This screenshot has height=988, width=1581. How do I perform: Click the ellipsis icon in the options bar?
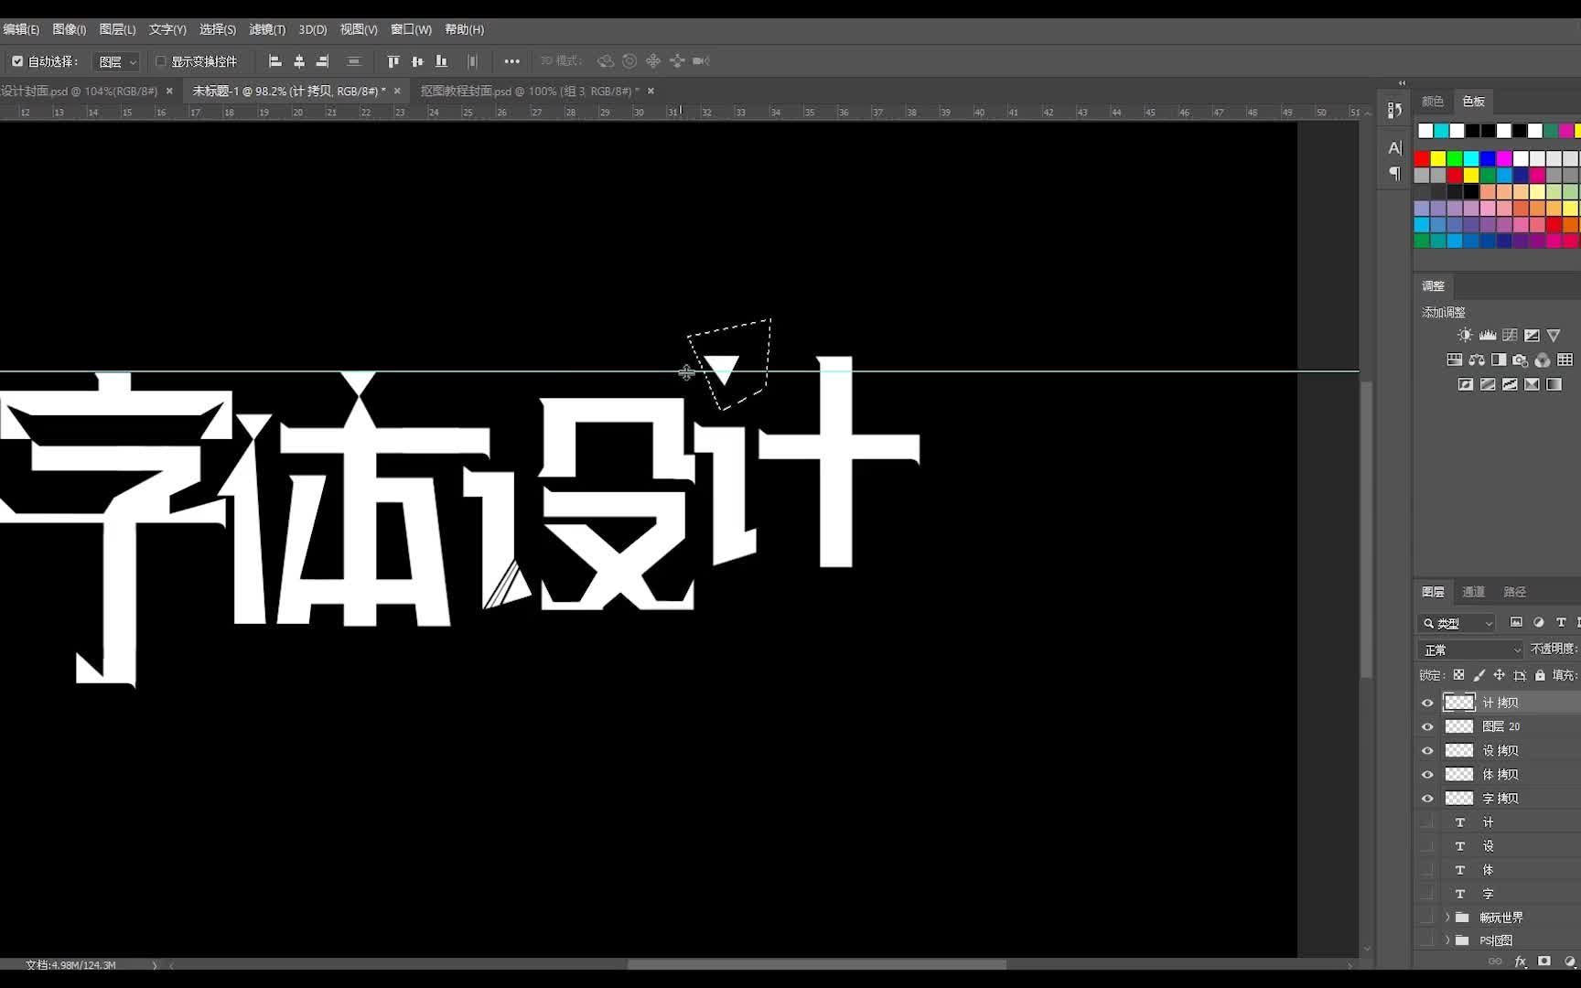(x=511, y=61)
